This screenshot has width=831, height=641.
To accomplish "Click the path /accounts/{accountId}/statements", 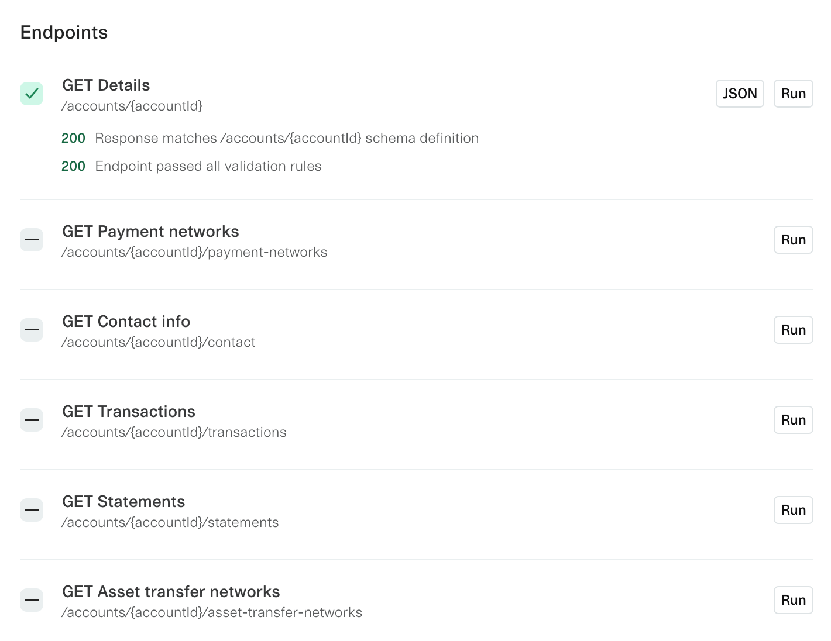I will tap(170, 522).
